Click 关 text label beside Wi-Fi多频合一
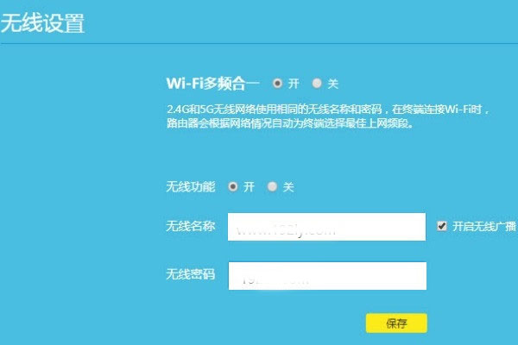The height and width of the screenshot is (345, 518). pos(333,84)
